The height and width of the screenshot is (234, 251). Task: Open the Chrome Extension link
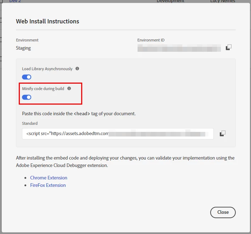click(49, 178)
